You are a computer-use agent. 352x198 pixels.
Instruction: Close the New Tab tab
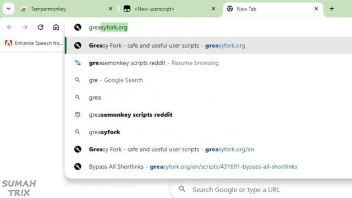tap(316, 9)
